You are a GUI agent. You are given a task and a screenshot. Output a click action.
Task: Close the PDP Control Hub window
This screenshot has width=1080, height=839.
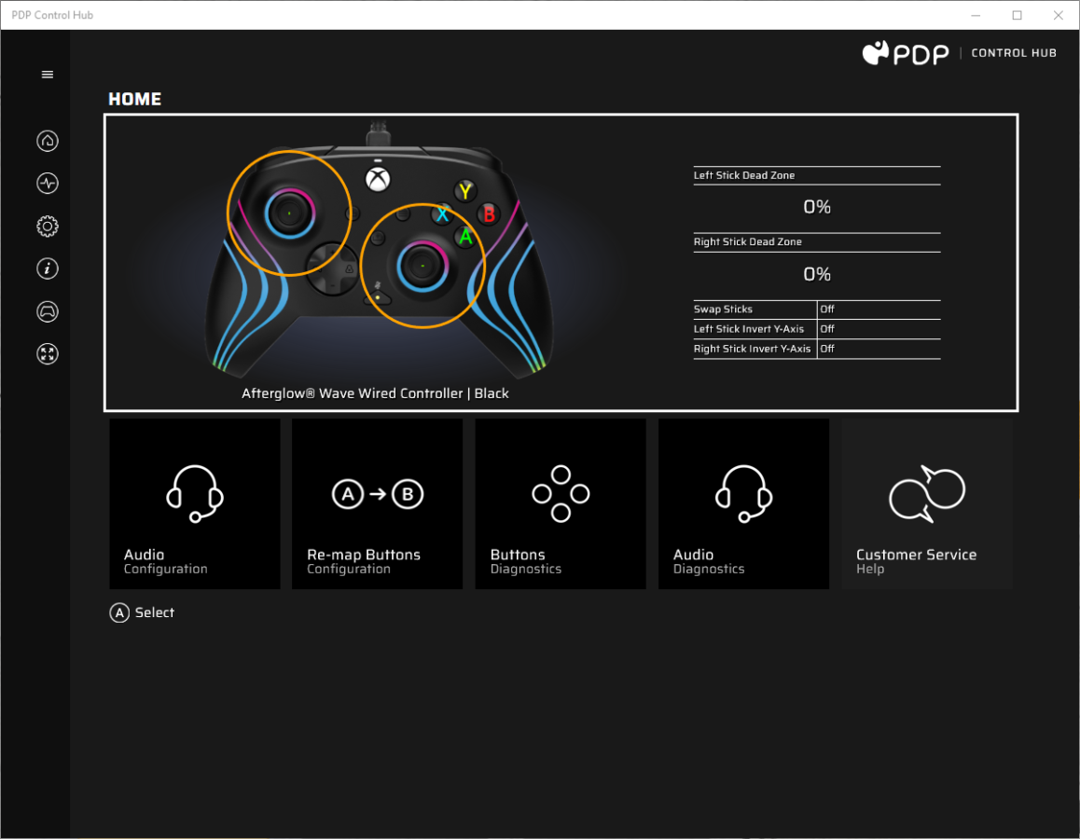point(1058,15)
